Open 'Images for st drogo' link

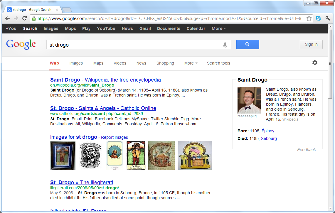[x=74, y=137]
